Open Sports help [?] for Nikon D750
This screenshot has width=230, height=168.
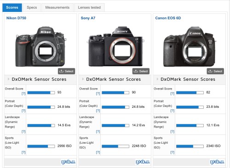(x=23, y=152)
